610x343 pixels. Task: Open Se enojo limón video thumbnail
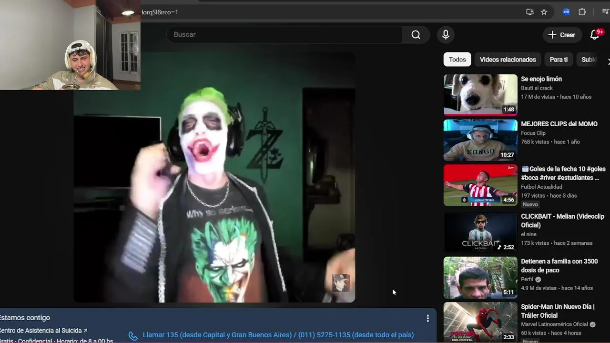(x=480, y=95)
